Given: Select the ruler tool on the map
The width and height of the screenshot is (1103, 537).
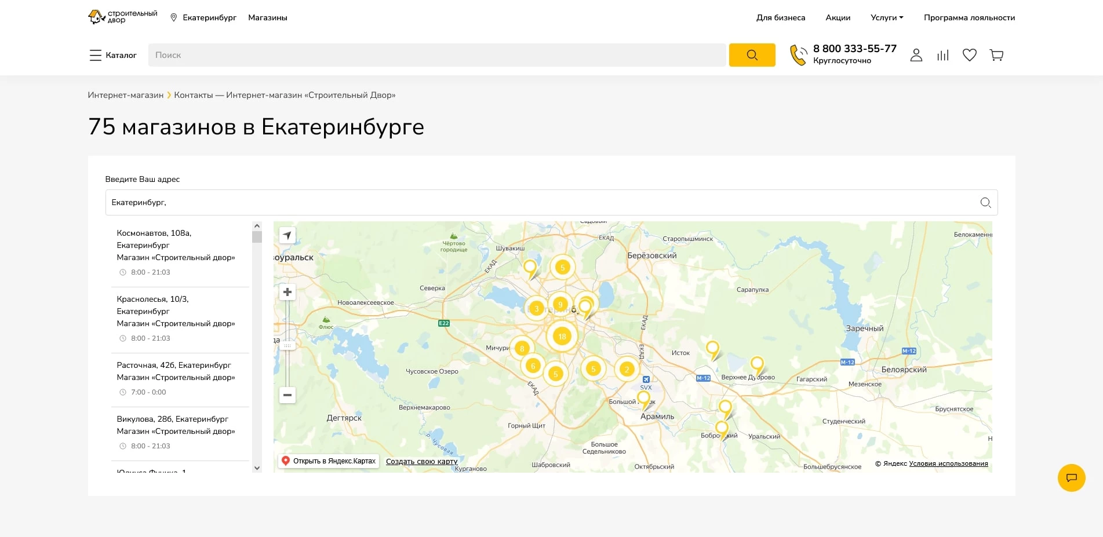Looking at the screenshot, I should 287,345.
